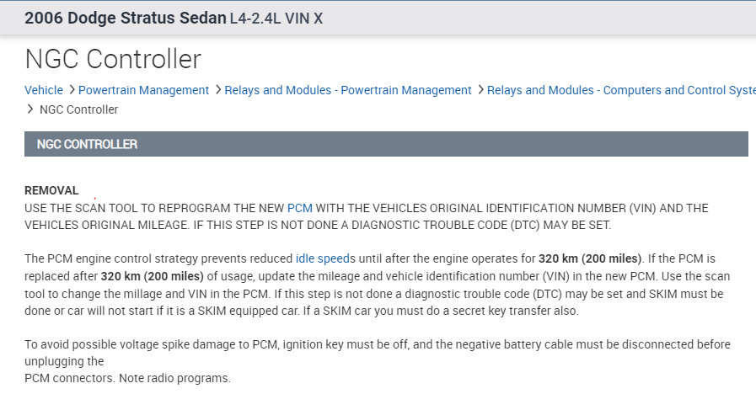Screen dimensions: 756x394
Task: Click the chevron before NGC Controller breadcrumb
Action: click(x=30, y=109)
